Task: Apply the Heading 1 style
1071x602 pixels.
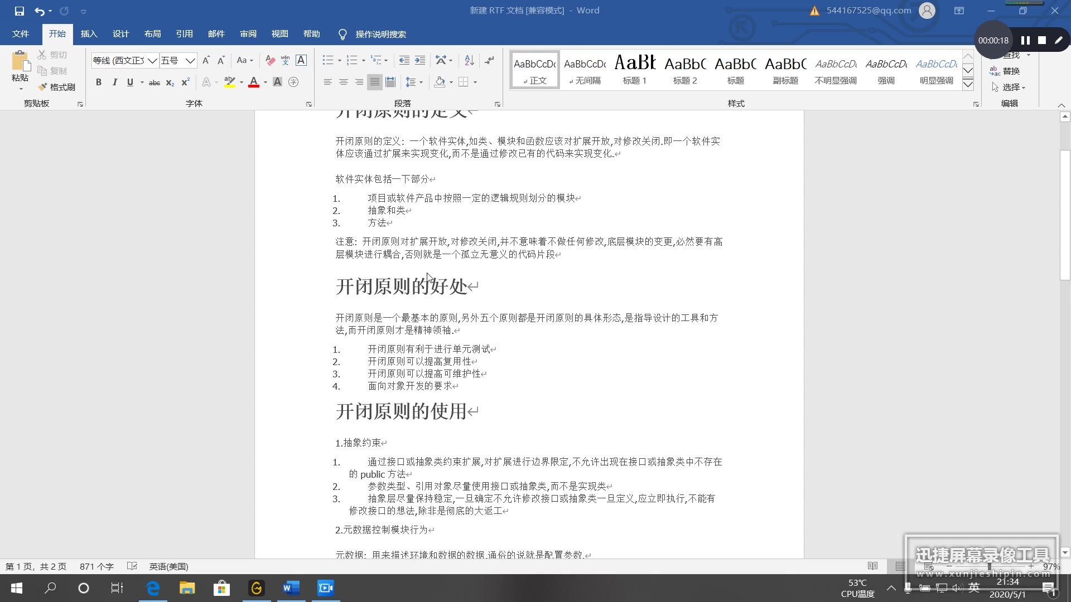Action: tap(635, 70)
